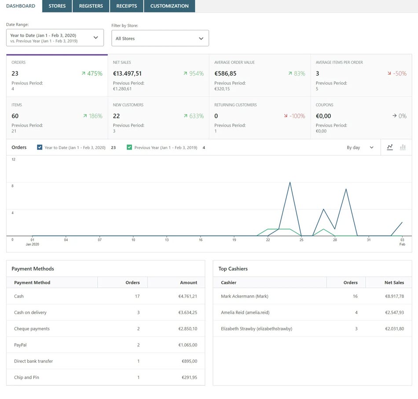The height and width of the screenshot is (399, 418).
Task: Click the 633% new customers change
Action: tap(197, 116)
